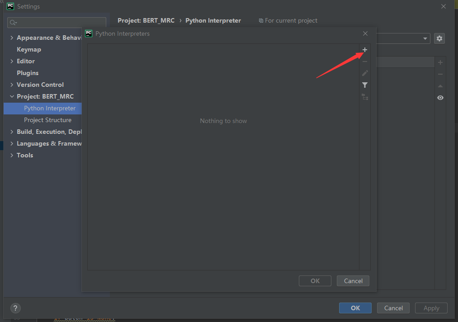Click the upgrade package arrow icon in Settings
458x322 pixels.
[x=440, y=86]
